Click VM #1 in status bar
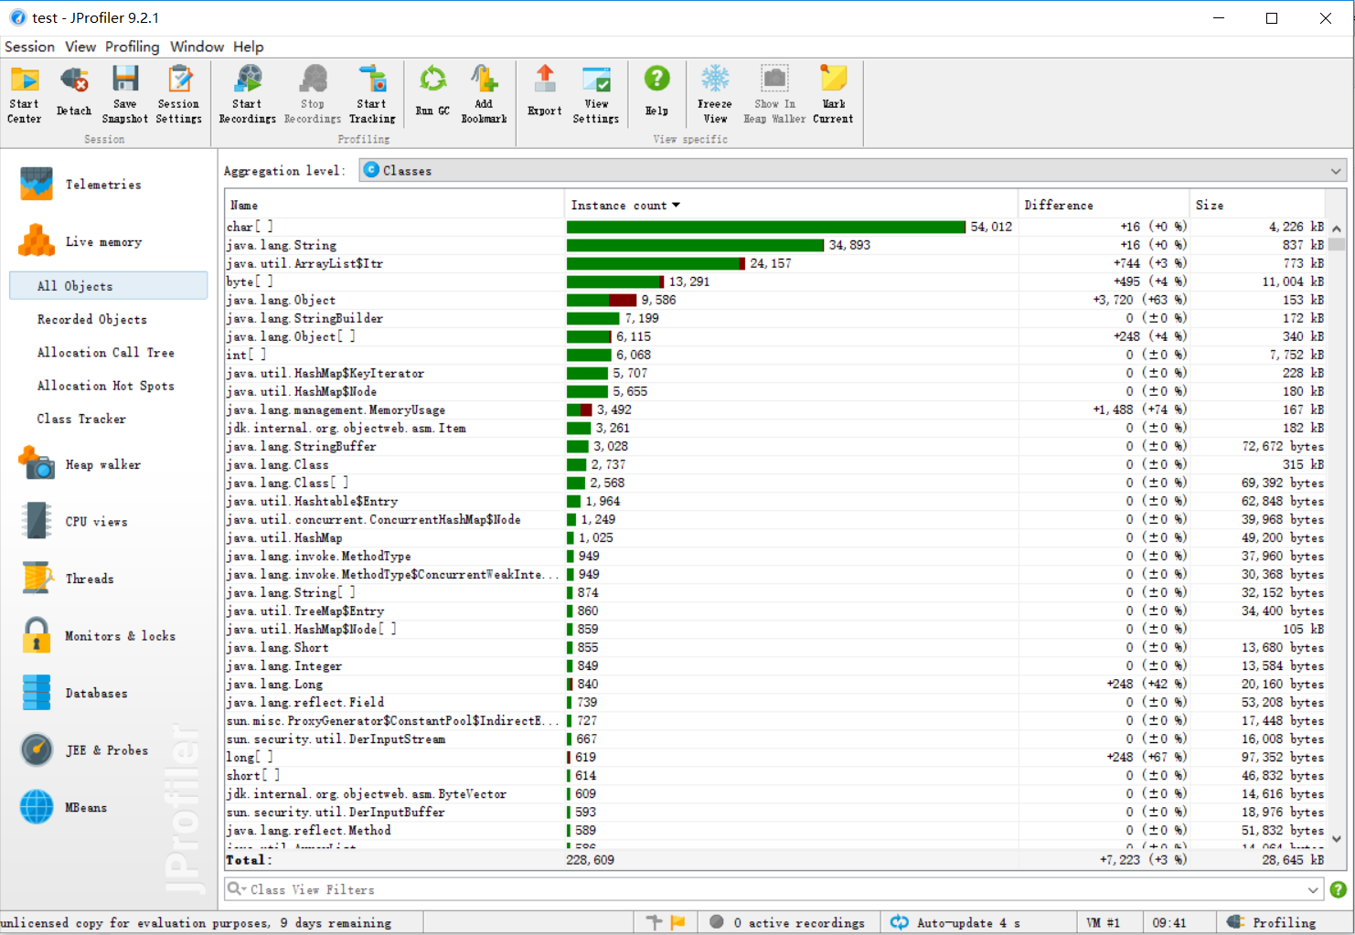Screen dimensions: 1355x935 1103,923
